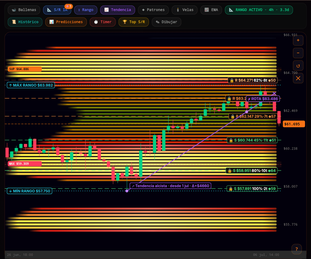
Task: Toggle the Ballenas whale overlay
Action: pyautogui.click(x=24, y=10)
